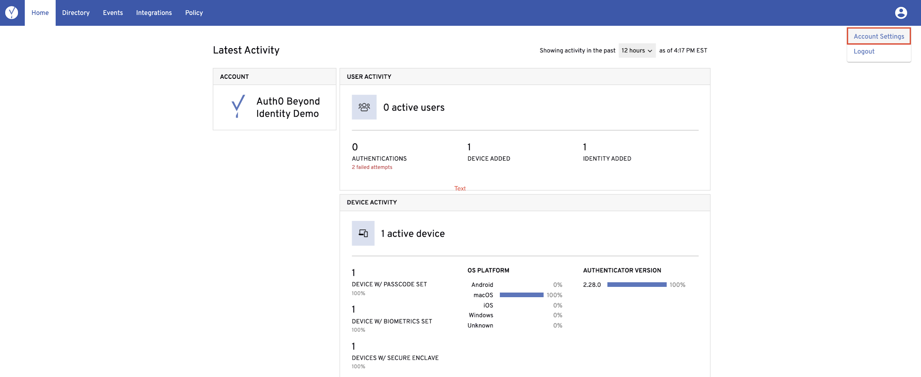The image size is (921, 377).
Task: Click the Logout option
Action: tap(863, 51)
